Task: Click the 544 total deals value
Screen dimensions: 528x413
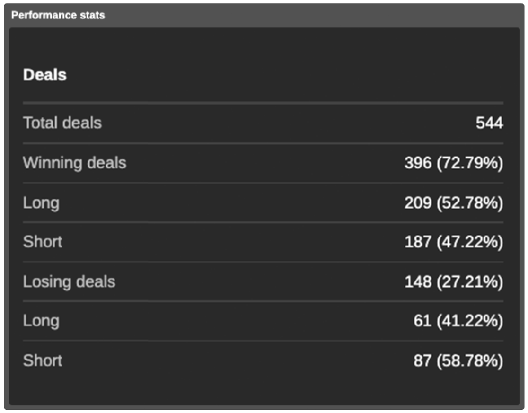Action: coord(489,123)
